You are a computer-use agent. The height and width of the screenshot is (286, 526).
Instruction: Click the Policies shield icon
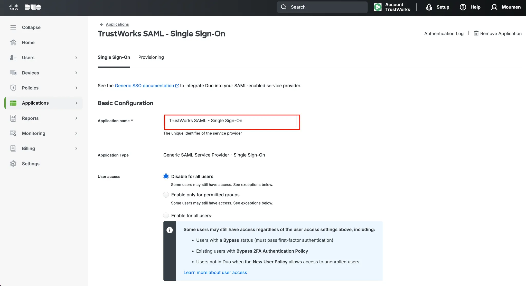tap(13, 88)
